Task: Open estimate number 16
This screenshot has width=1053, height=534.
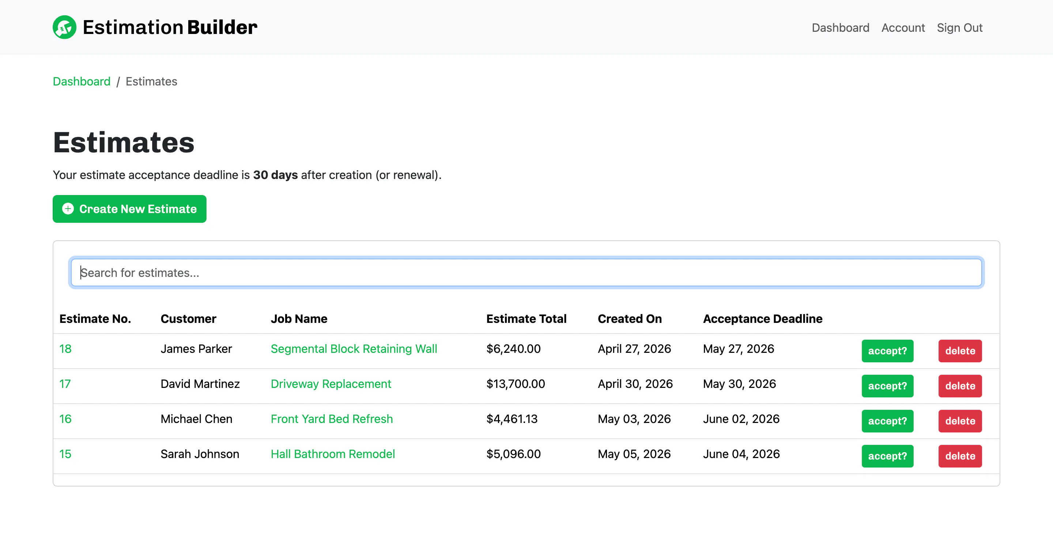Action: pyautogui.click(x=65, y=419)
